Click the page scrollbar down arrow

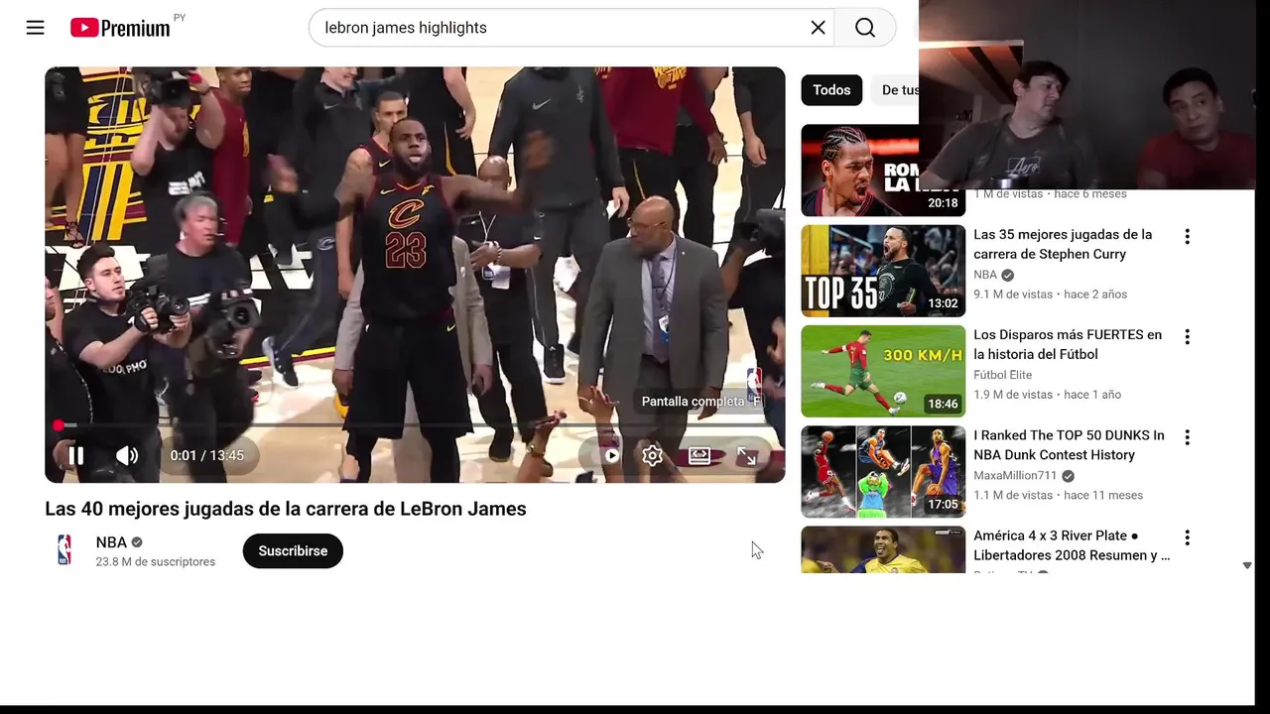[1247, 565]
